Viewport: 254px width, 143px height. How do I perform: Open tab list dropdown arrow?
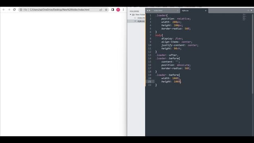coord(251,11)
